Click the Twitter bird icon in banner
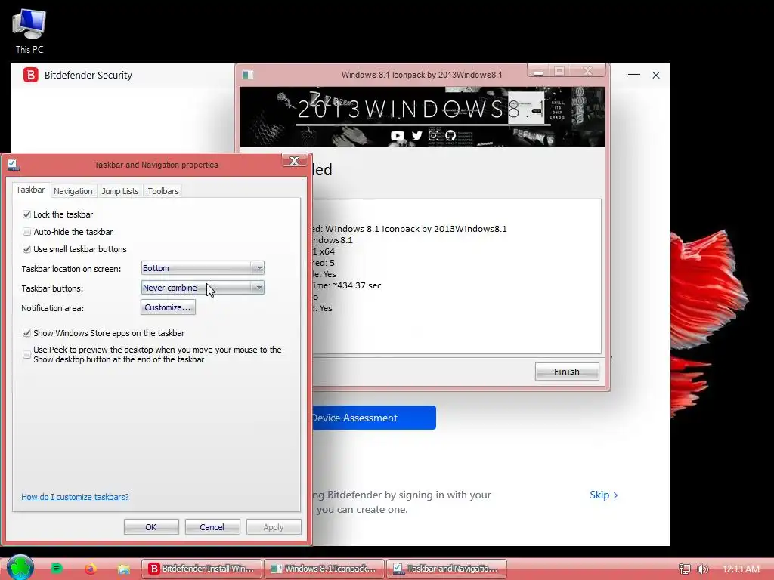 point(416,135)
